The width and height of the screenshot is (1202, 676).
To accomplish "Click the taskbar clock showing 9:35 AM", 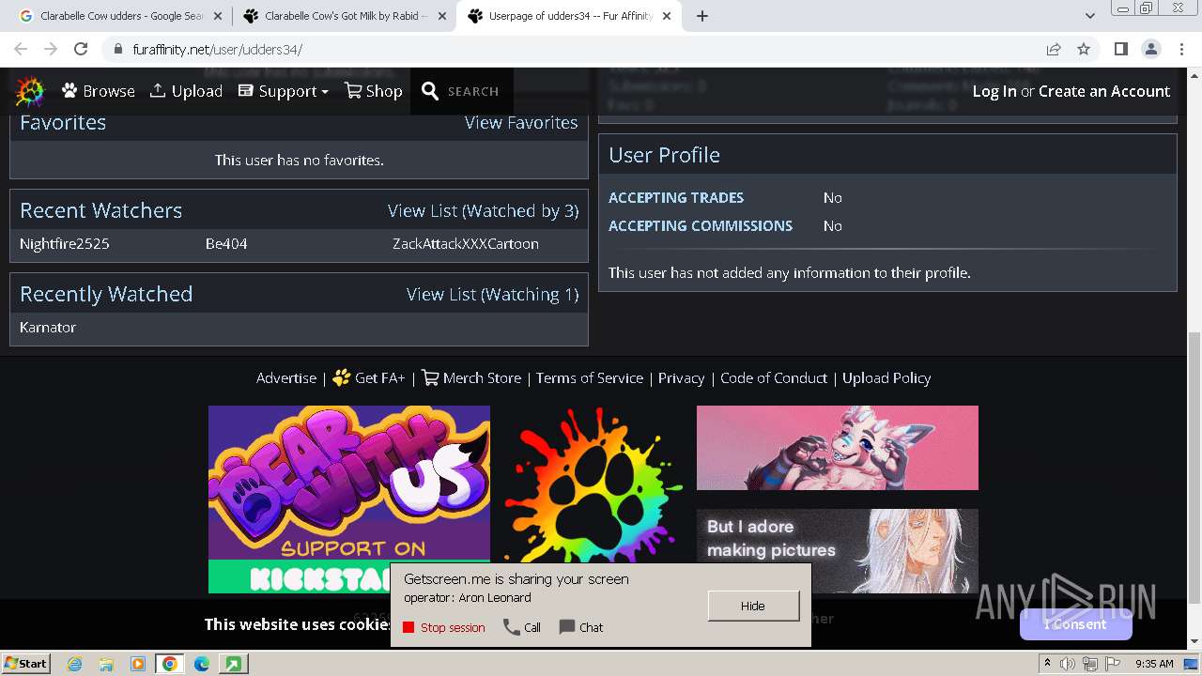I will [x=1154, y=664].
